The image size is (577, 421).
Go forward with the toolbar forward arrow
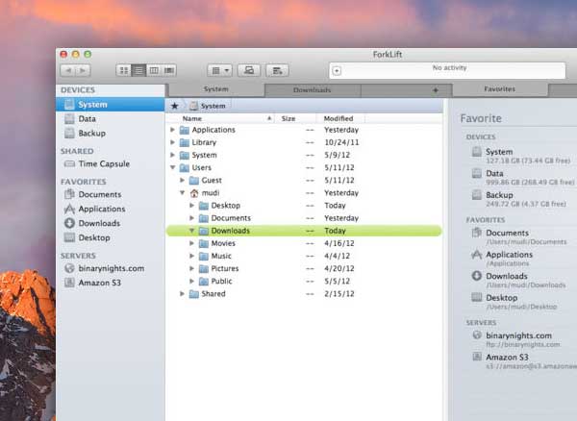[83, 70]
